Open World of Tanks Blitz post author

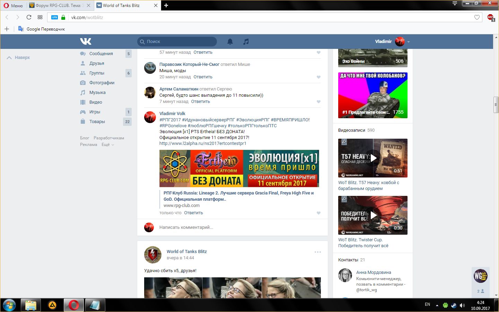(186, 252)
